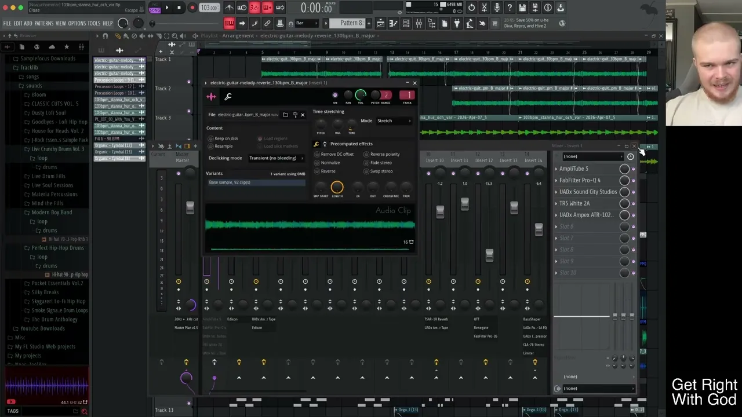Screen dimensions: 742x417
Task: Click the search magnifier in browser
Action: pyautogui.click(x=84, y=411)
